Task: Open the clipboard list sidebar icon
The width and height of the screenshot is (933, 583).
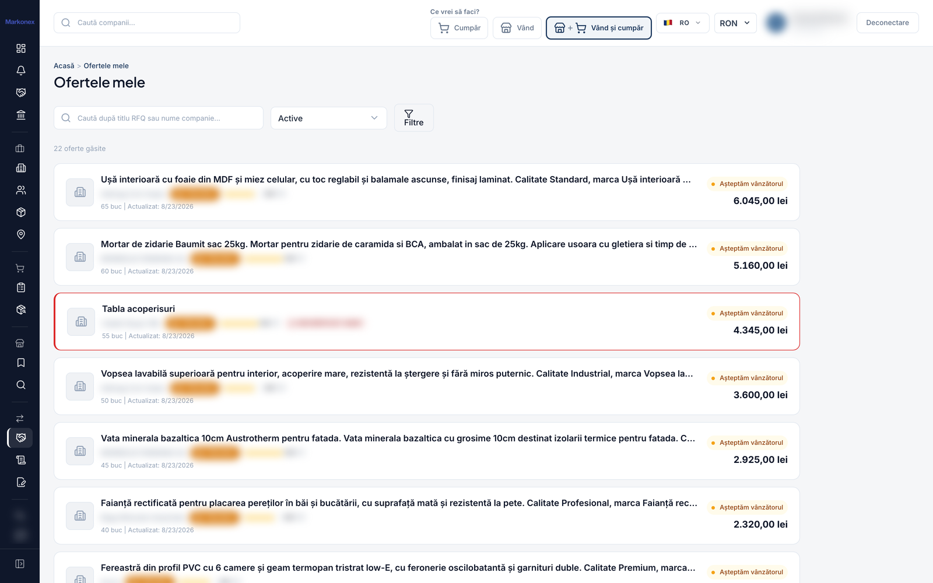Action: click(20, 287)
